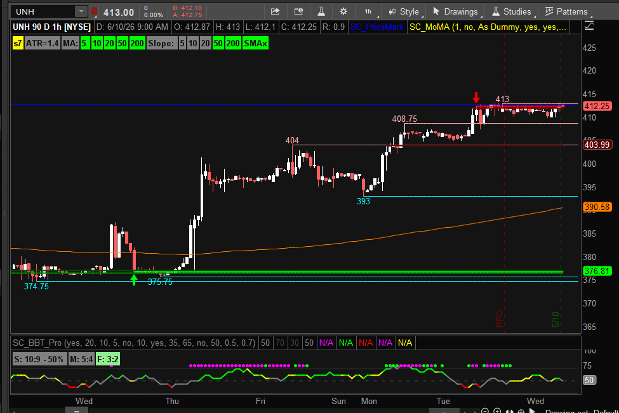Click the yellow N/A label
Image resolution: width=619 pixels, height=413 pixels.
pos(405,343)
